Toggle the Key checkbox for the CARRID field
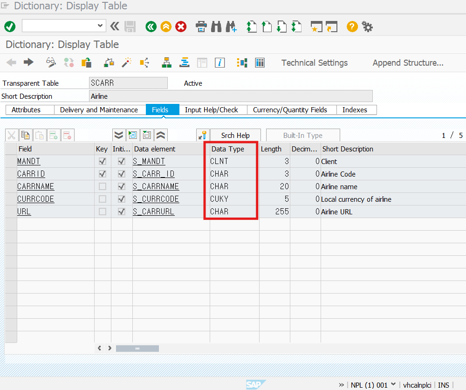Viewport: 466px width, 390px height. (102, 173)
